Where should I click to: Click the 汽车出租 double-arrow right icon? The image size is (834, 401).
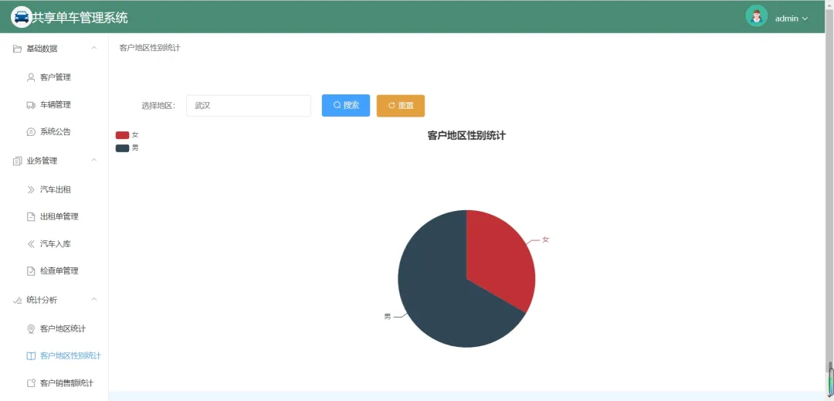31,189
